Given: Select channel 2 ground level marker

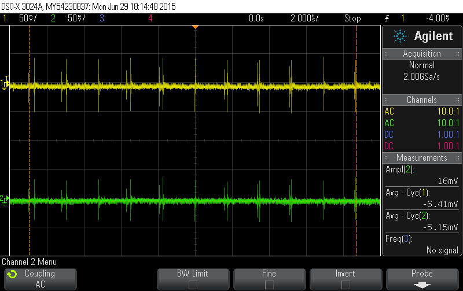Looking at the screenshot, I should (5, 200).
